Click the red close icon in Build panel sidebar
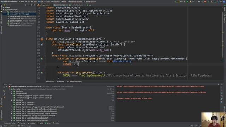 (4, 97)
